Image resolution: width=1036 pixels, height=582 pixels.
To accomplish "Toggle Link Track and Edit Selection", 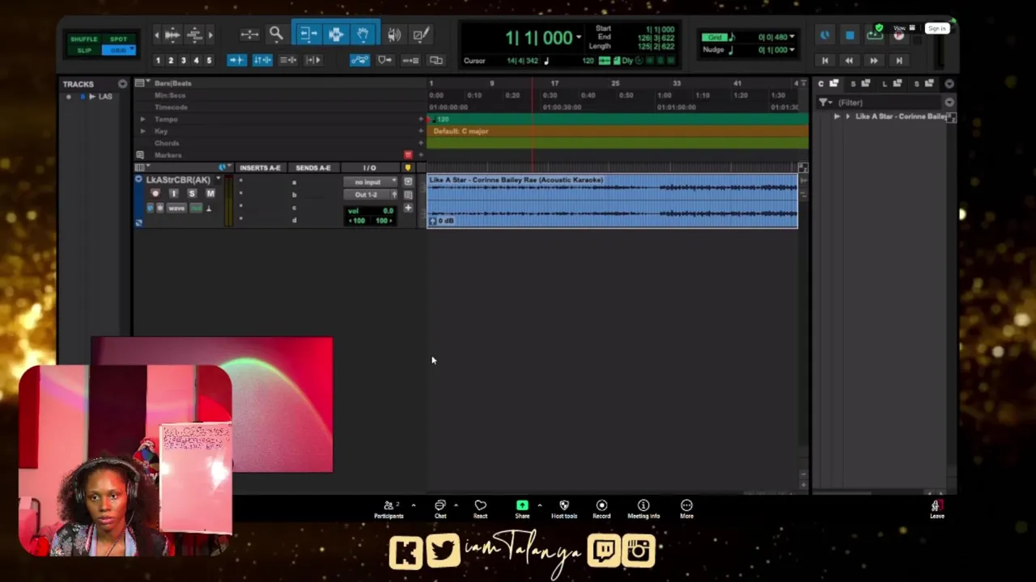I will [x=288, y=60].
